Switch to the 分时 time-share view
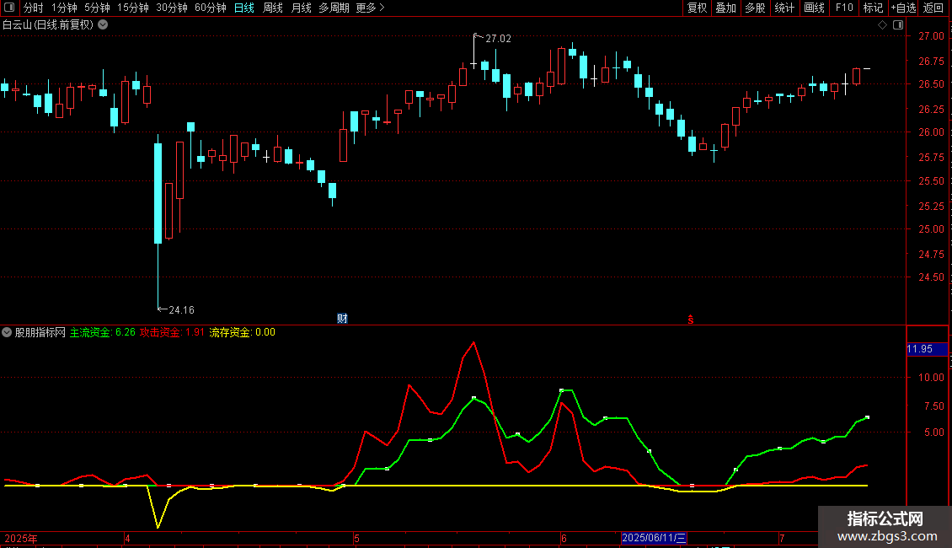The image size is (952, 548). pyautogui.click(x=34, y=8)
